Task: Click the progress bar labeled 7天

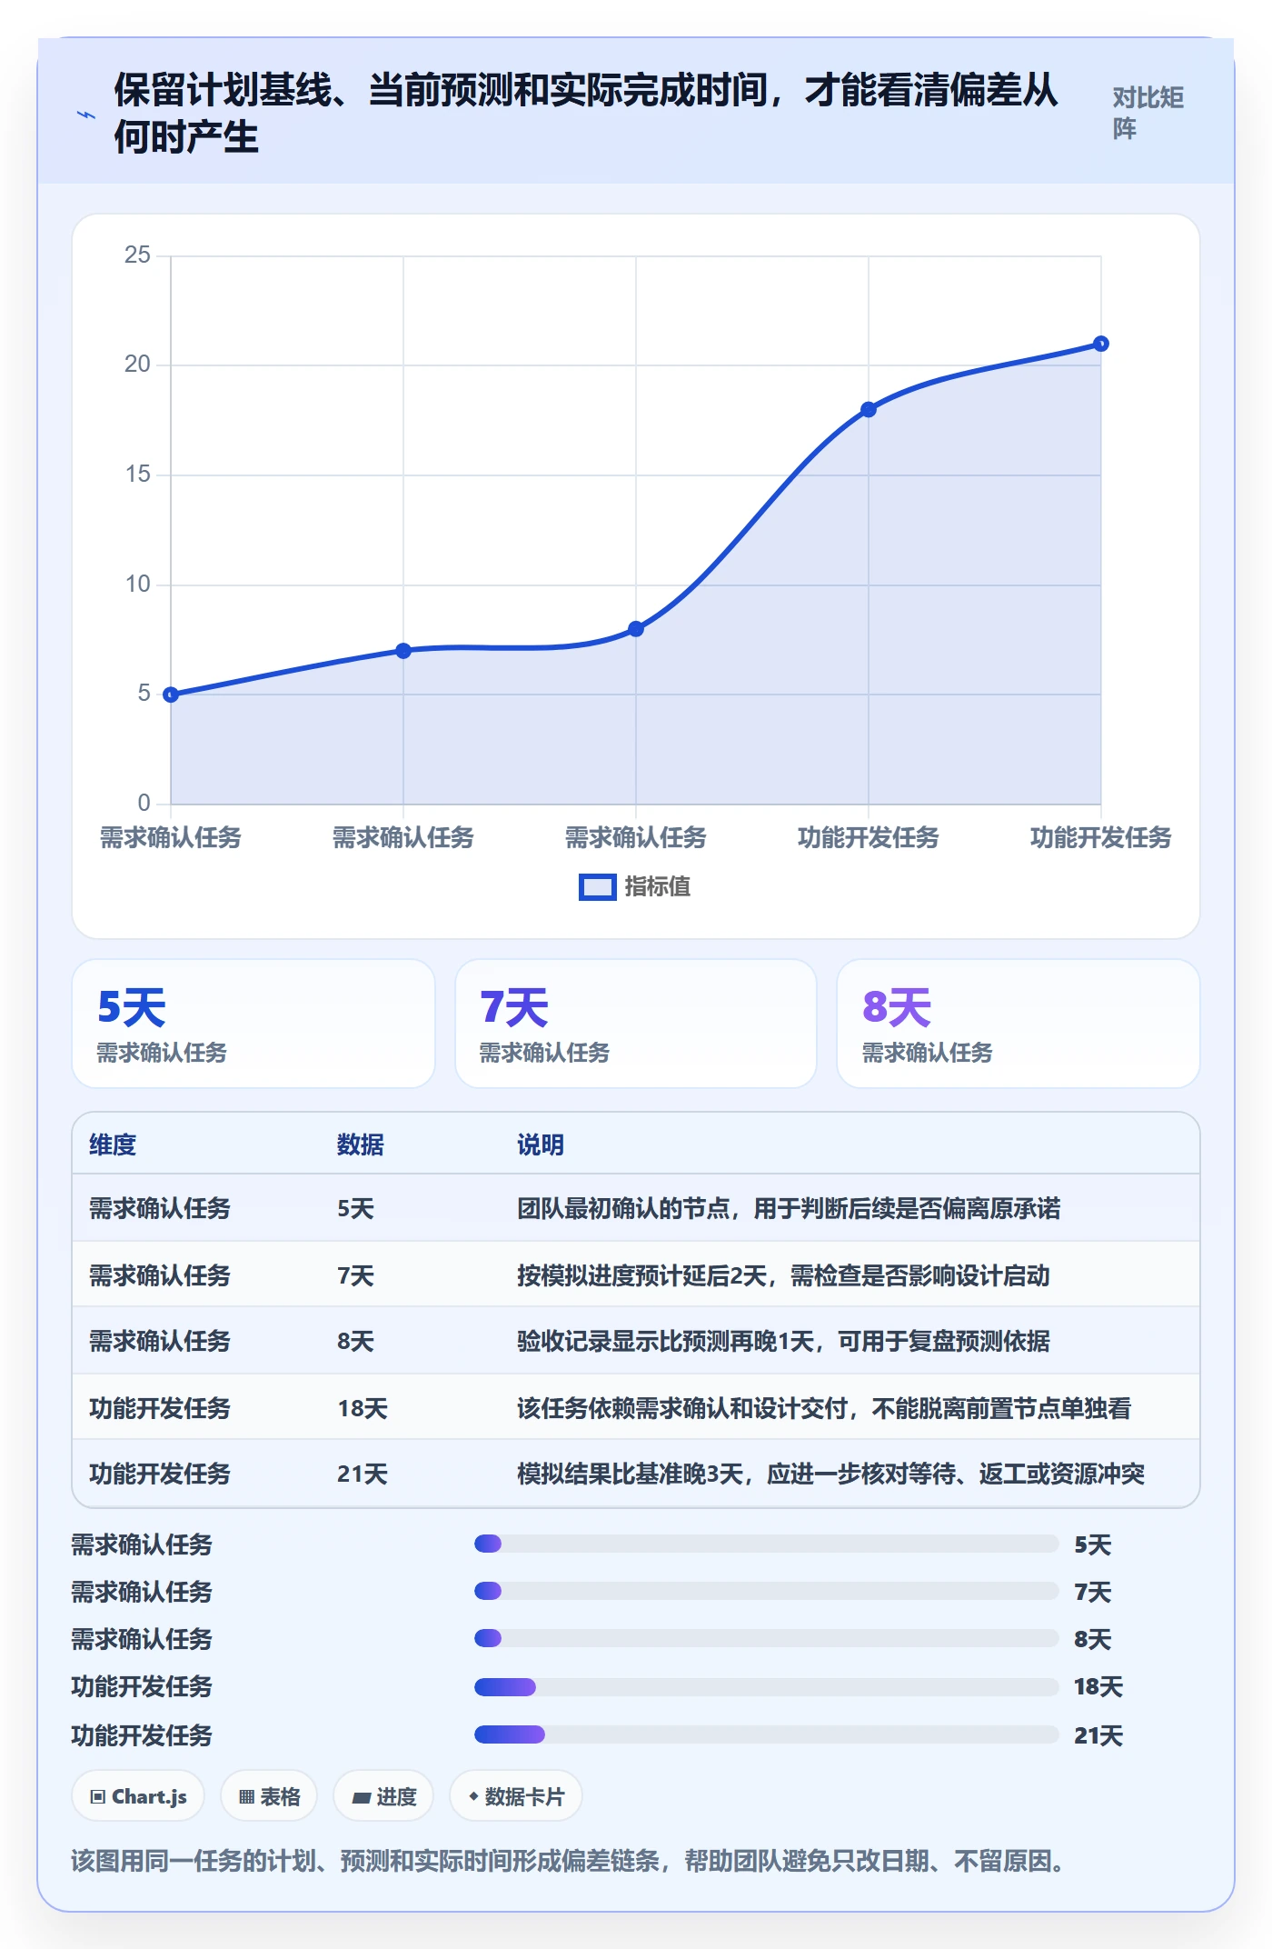Action: point(767,1591)
